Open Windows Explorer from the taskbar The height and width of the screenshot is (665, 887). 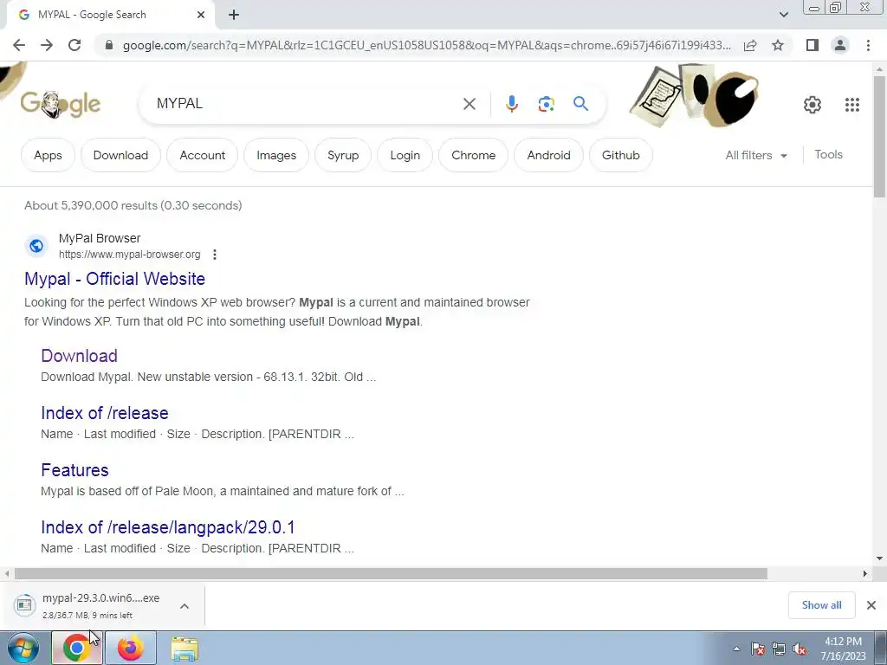(185, 648)
